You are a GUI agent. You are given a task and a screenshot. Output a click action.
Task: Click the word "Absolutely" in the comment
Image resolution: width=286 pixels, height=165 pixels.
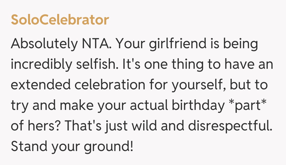click(43, 44)
